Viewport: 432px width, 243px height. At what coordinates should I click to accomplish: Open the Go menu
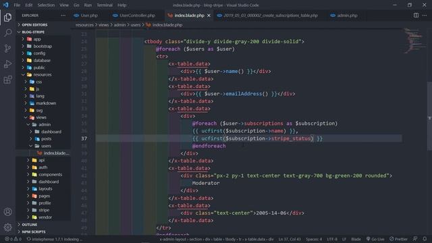pyautogui.click(x=76, y=5)
